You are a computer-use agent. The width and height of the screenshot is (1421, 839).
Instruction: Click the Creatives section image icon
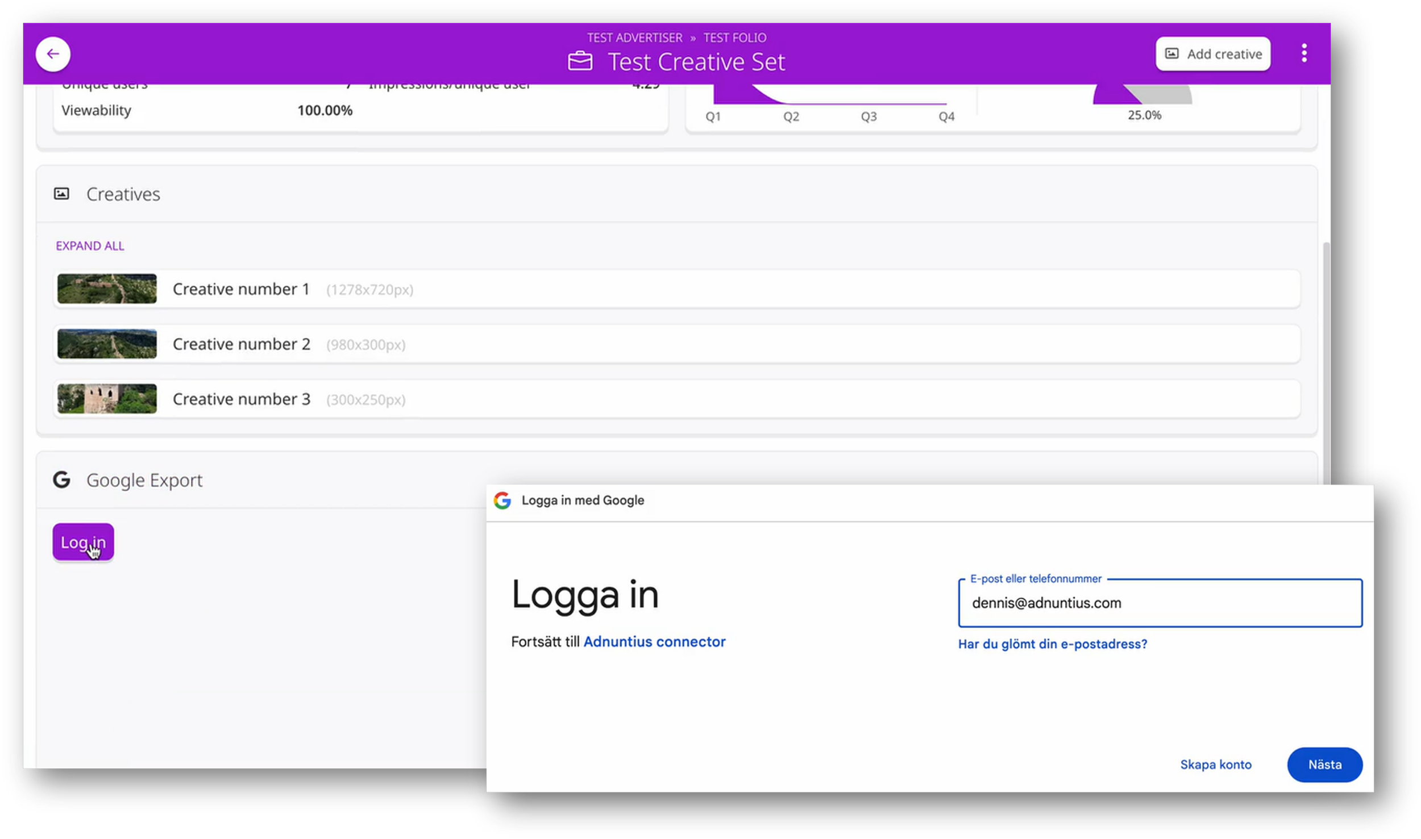click(x=61, y=194)
